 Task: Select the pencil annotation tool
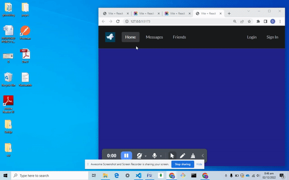pos(183,156)
